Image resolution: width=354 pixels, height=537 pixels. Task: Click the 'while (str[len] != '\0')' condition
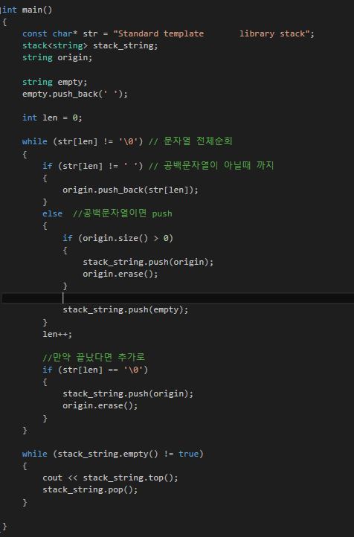(x=83, y=141)
